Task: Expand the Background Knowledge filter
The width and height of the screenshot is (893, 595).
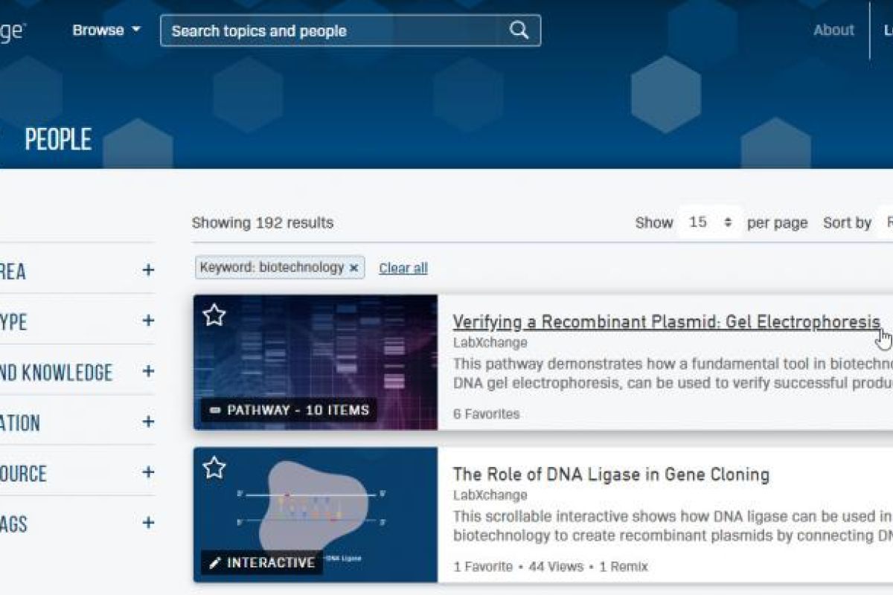Action: tap(148, 371)
